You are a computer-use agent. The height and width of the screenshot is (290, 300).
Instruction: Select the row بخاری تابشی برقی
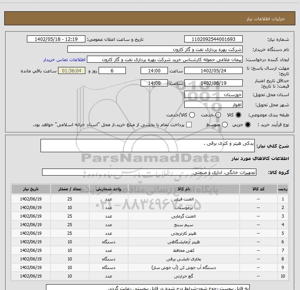point(150,259)
